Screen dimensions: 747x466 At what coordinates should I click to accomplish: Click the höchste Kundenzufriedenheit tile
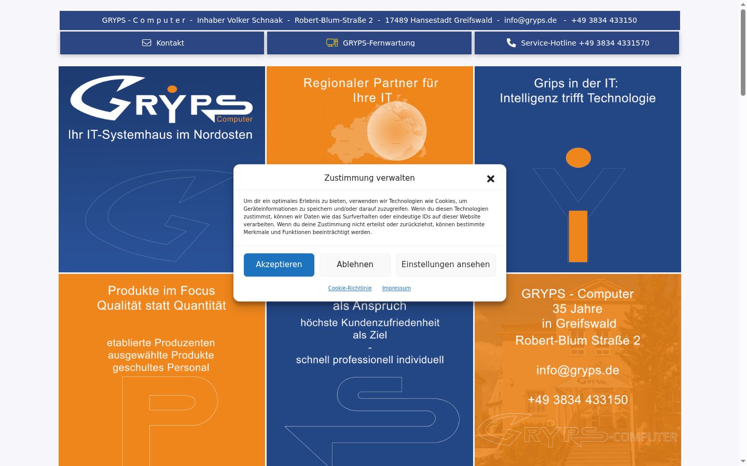tap(370, 383)
